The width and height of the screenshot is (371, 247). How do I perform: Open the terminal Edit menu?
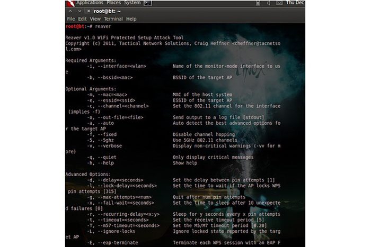[82, 19]
